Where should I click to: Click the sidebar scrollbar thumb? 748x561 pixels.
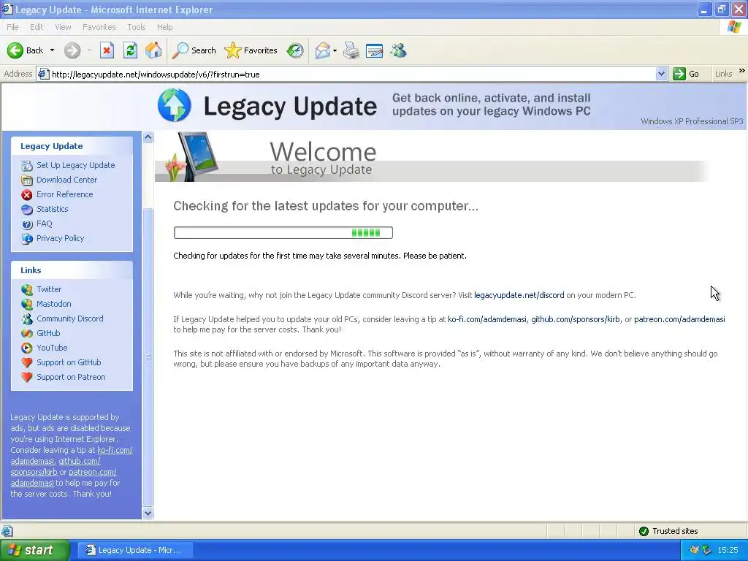point(148,357)
